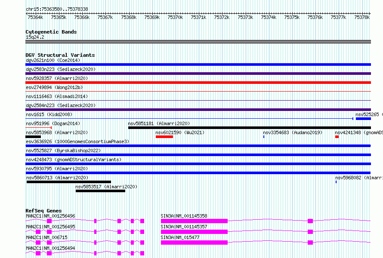Image resolution: width=383 pixels, height=258 pixels.
Task: Select the nsv5853517 (Almarri2020) black bar
Action: pos(100,191)
